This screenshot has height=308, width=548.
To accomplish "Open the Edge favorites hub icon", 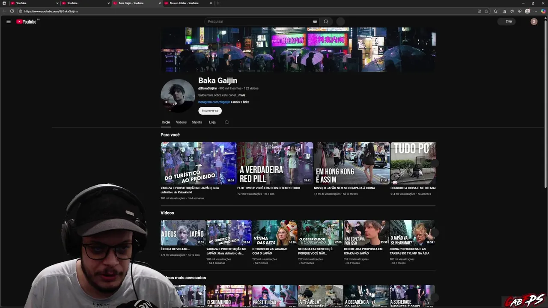I will point(512,11).
